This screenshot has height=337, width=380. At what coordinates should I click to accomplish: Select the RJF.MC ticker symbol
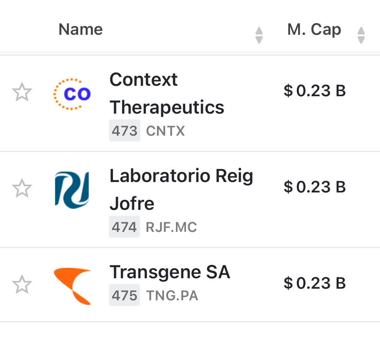(x=171, y=227)
